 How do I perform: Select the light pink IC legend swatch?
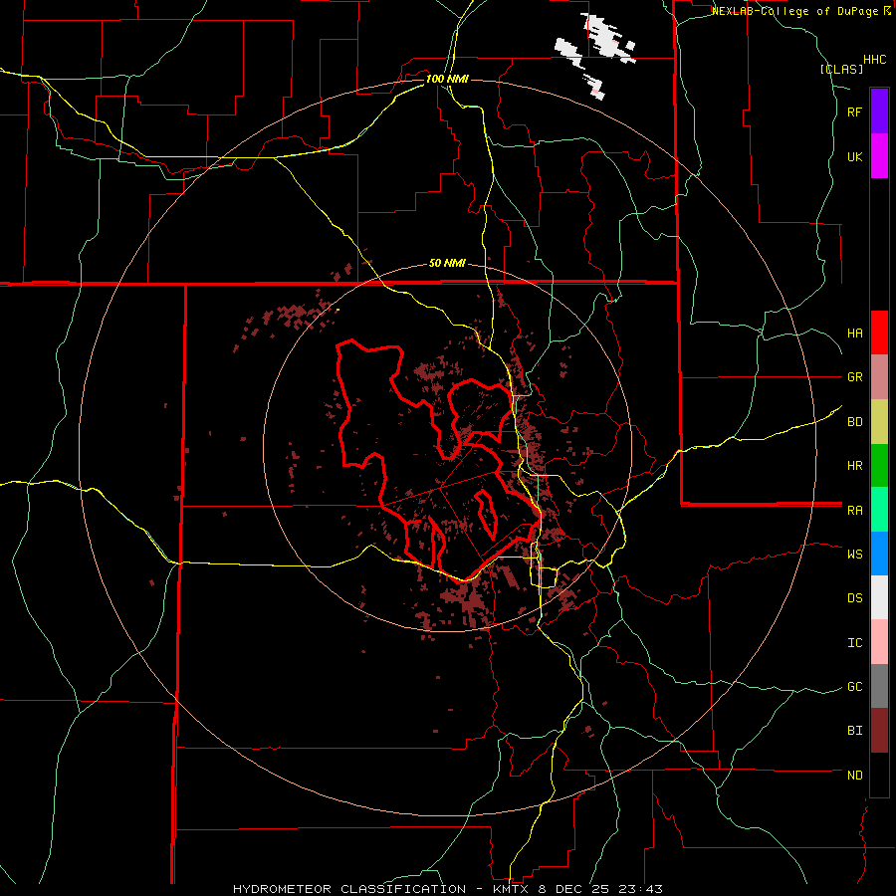(879, 642)
